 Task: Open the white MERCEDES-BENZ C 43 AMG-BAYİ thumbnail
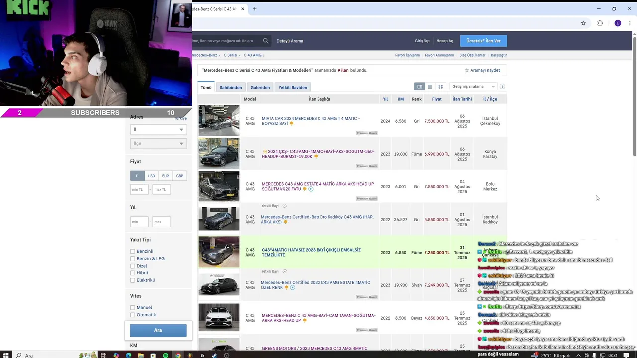coord(219,317)
